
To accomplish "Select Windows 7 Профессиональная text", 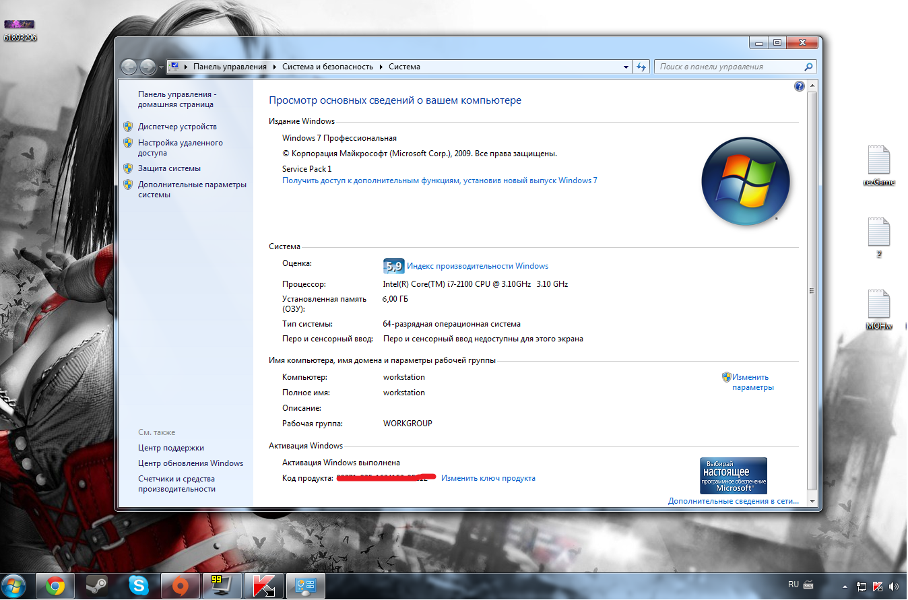I will click(x=339, y=138).
